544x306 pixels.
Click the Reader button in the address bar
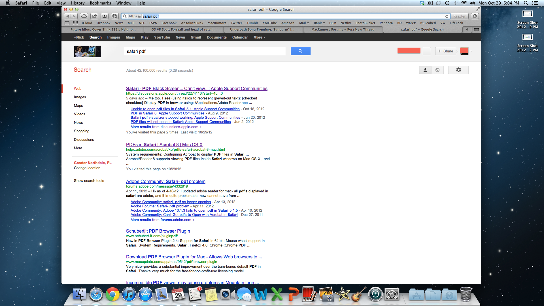click(459, 16)
